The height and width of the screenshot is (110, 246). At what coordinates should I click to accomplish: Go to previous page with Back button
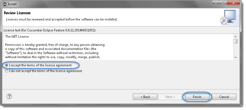point(145,97)
